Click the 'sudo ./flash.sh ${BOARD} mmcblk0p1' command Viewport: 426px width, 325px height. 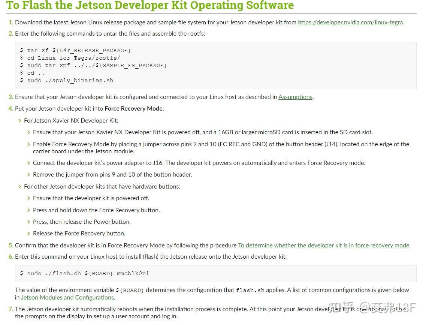tap(85, 273)
